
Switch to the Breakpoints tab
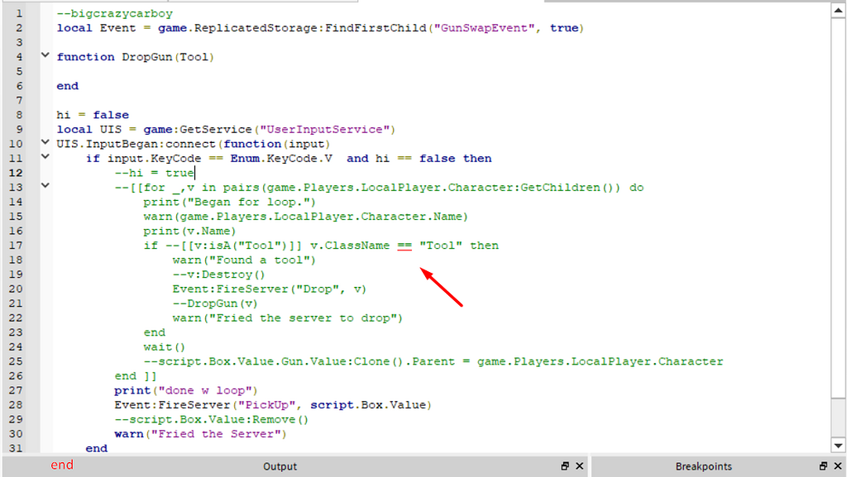click(703, 465)
